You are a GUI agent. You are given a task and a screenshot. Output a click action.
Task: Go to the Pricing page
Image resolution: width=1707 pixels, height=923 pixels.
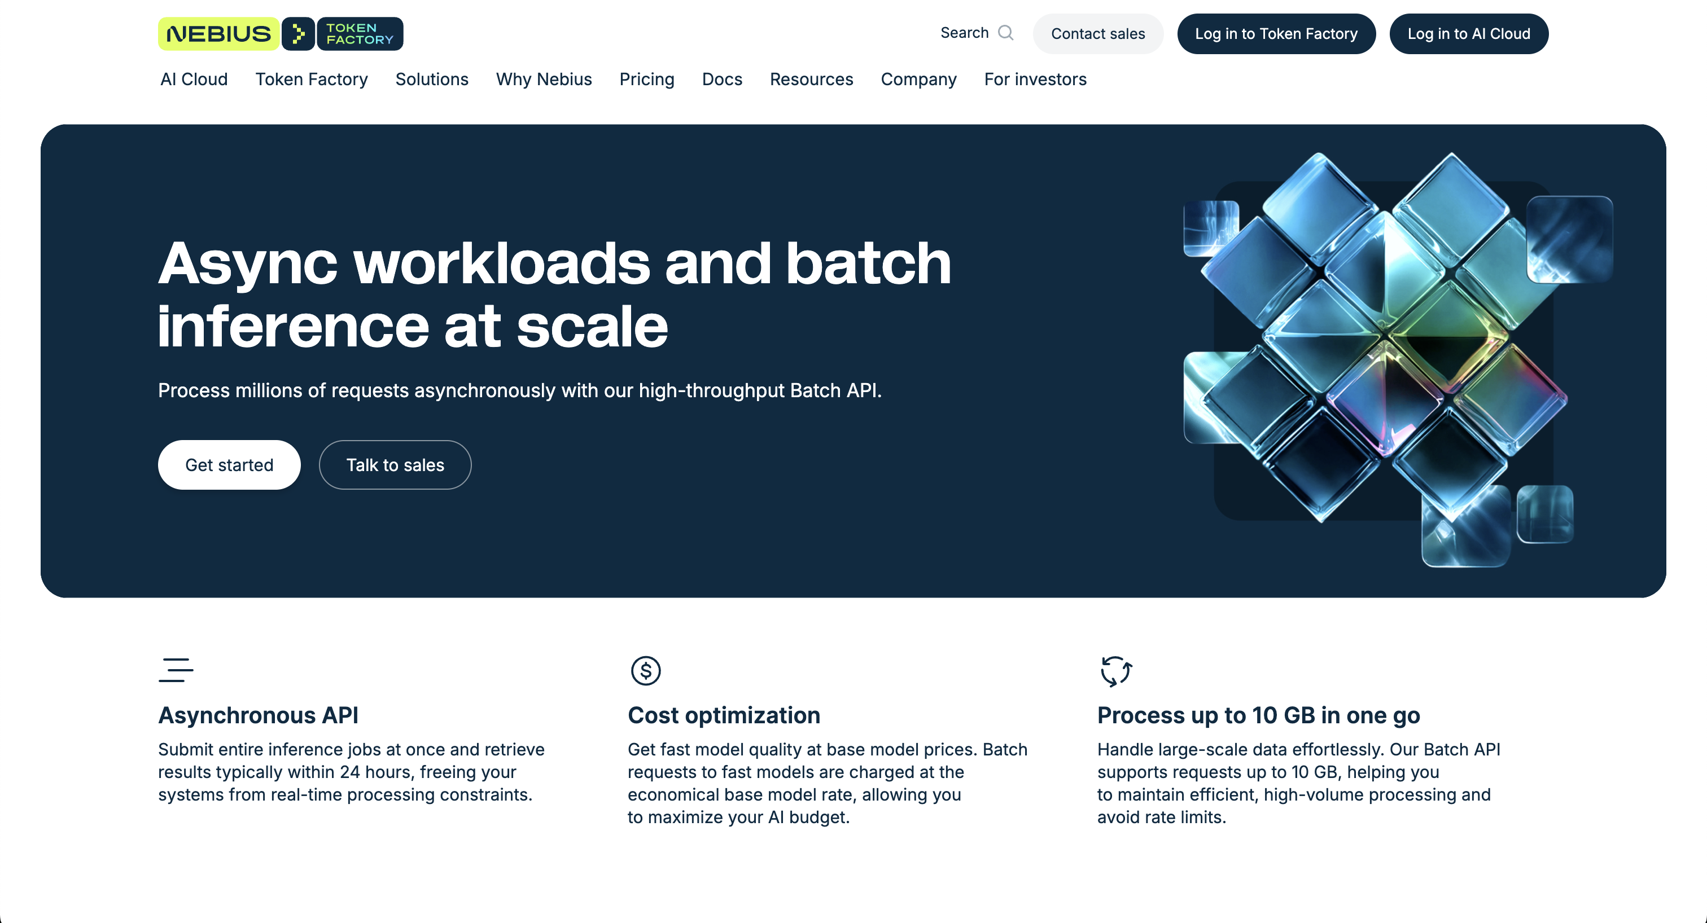(x=647, y=80)
